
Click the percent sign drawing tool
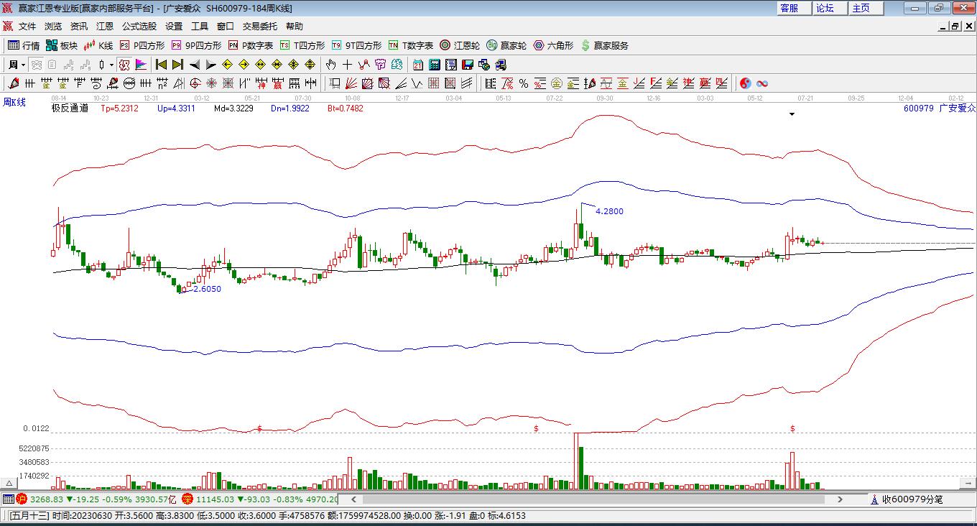pyautogui.click(x=524, y=83)
